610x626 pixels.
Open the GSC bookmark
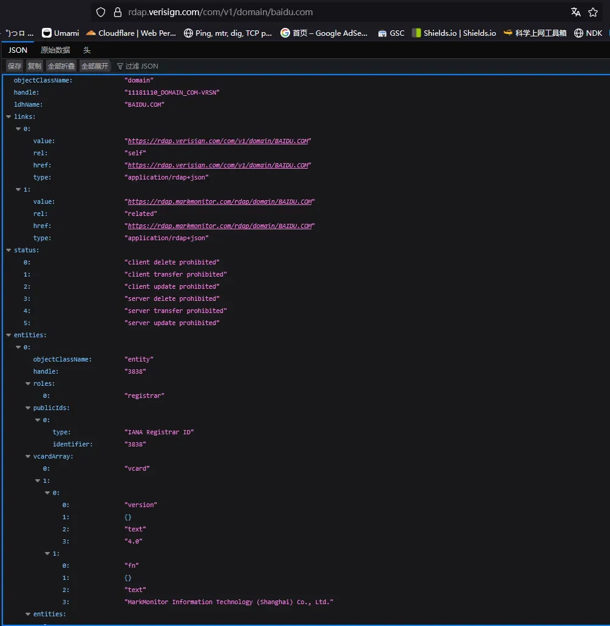tap(391, 33)
